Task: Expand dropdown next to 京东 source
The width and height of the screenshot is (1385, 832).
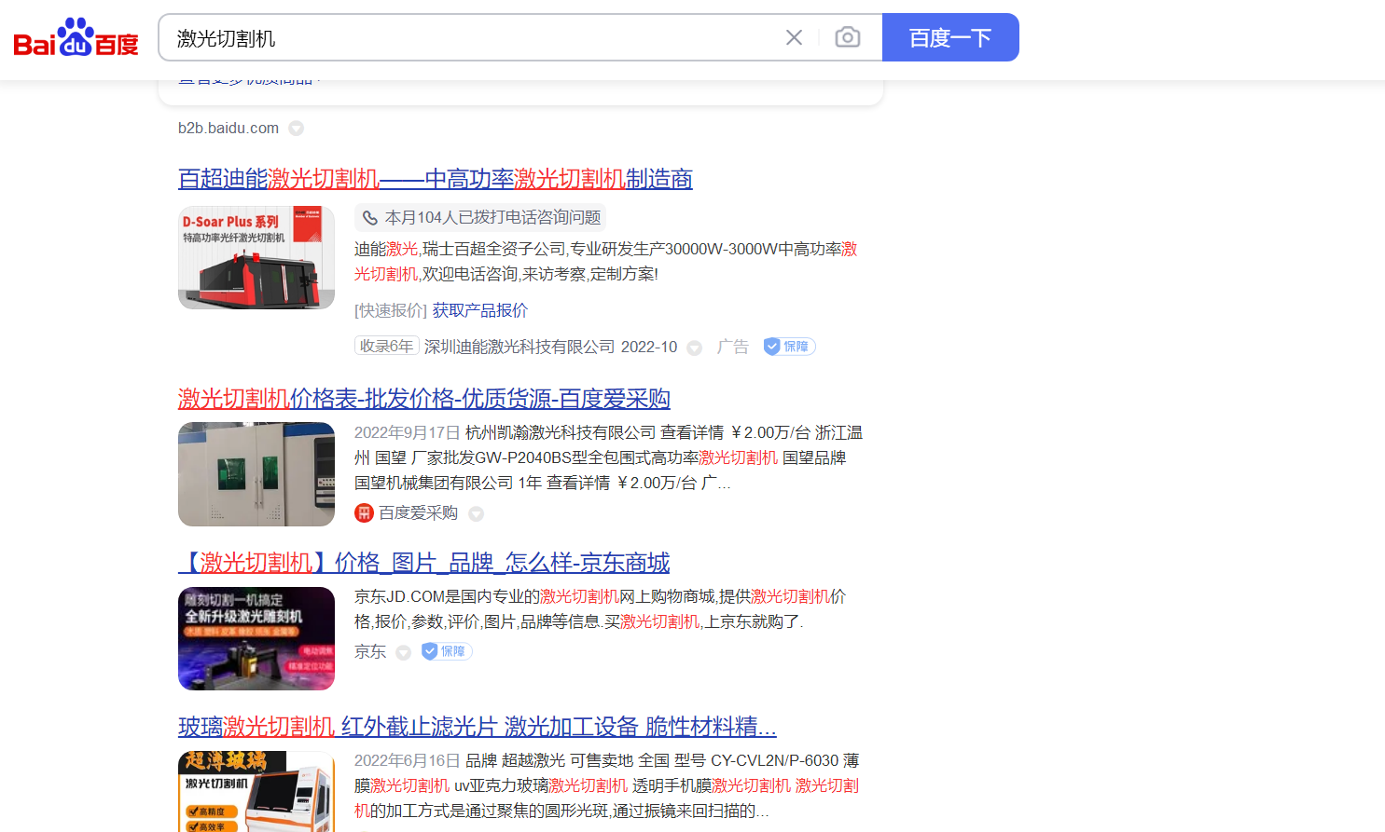Action: coord(403,652)
